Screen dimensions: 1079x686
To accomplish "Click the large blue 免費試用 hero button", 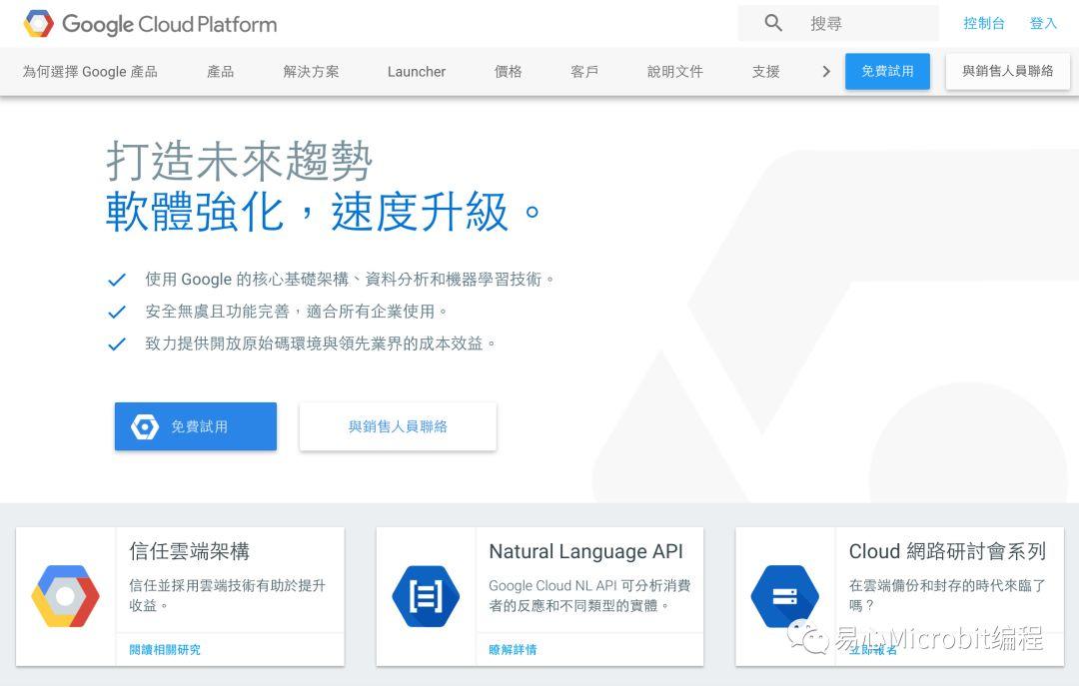I will (196, 426).
